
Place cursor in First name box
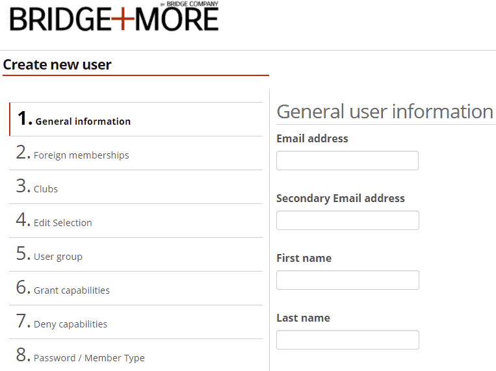click(347, 280)
